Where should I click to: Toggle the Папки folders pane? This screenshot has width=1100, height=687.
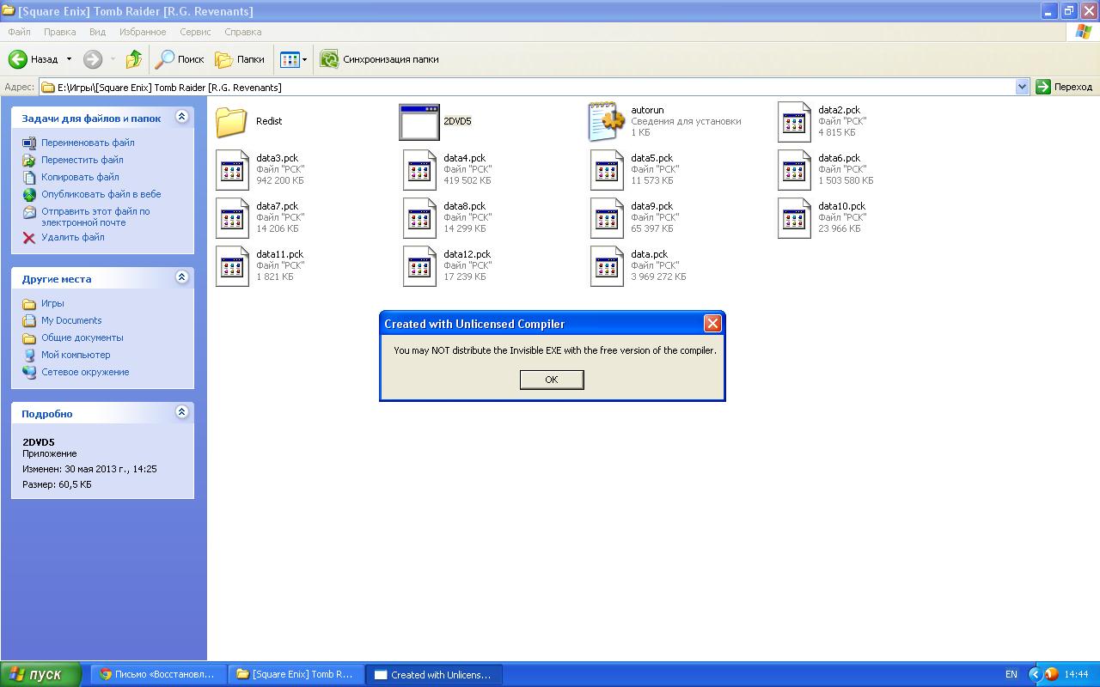coord(240,59)
